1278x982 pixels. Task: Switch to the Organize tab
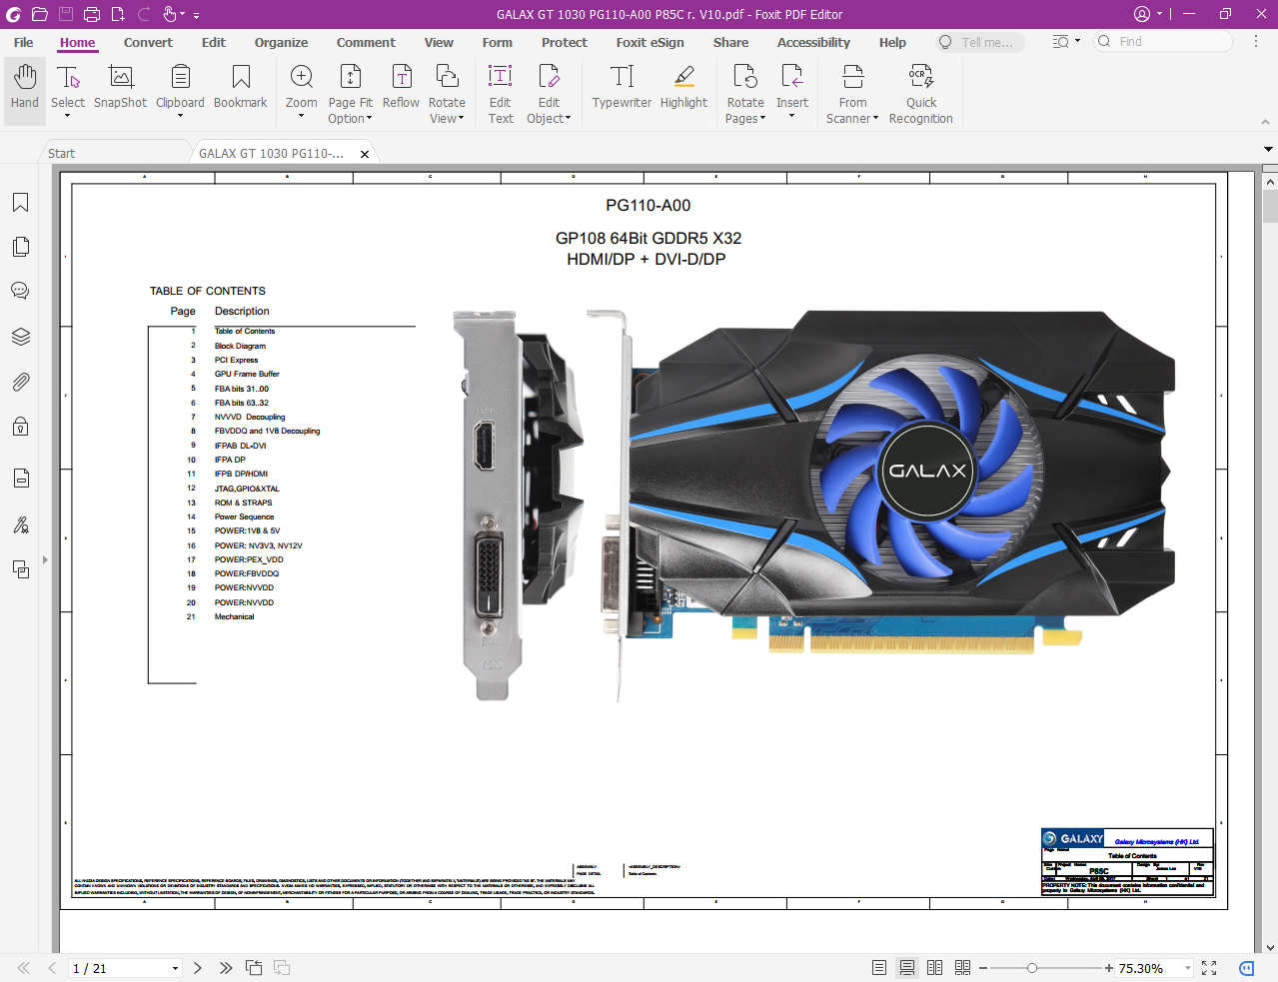(281, 42)
